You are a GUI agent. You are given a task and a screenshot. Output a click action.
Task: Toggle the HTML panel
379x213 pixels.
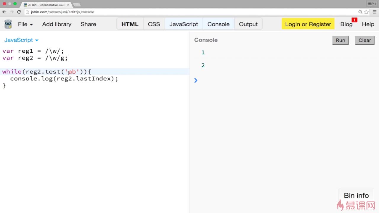point(130,24)
